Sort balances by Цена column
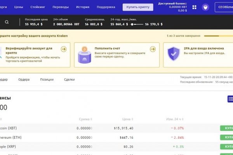Screen dimensions: 233x155 point(127,119)
